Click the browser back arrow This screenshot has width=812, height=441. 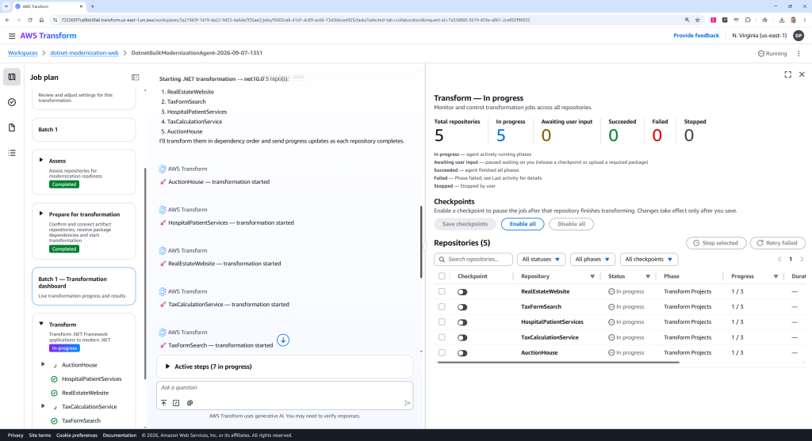(7, 20)
